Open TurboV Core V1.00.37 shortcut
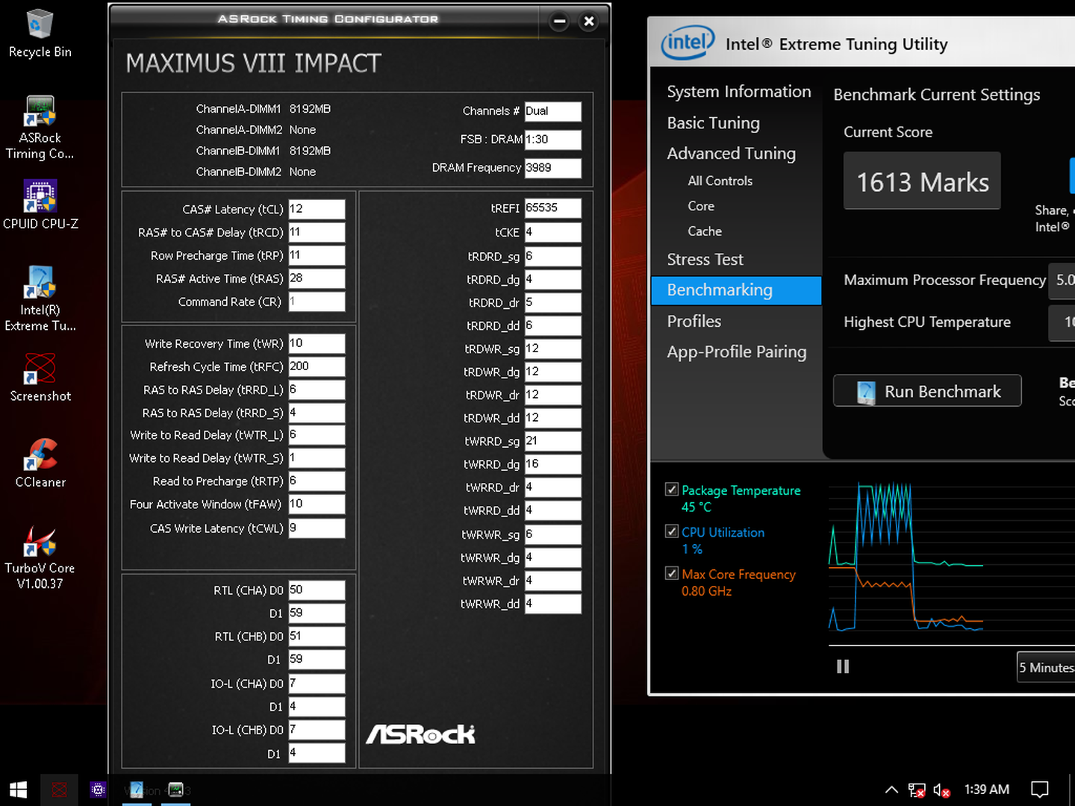This screenshot has height=806, width=1075. pyautogui.click(x=40, y=557)
